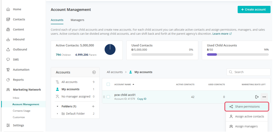
Task: Open the three-dot menu for pcw child acc01
Action: coord(264,97)
